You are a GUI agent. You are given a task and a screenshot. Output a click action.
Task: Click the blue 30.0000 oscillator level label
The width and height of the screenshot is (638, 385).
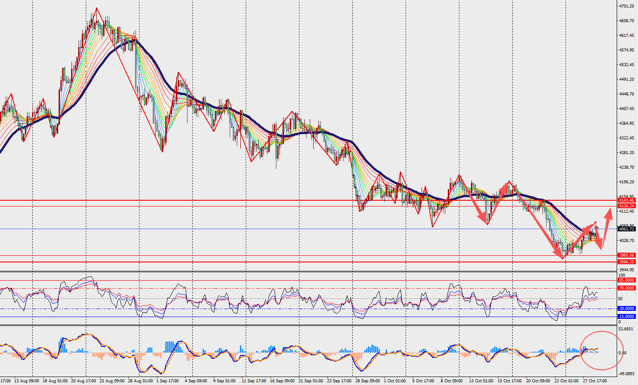coord(626,308)
